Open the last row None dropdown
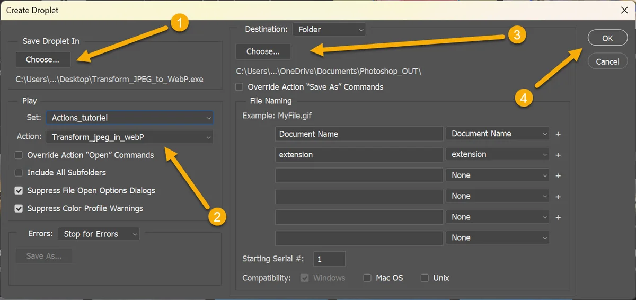Image resolution: width=636 pixels, height=300 pixels. [498, 238]
